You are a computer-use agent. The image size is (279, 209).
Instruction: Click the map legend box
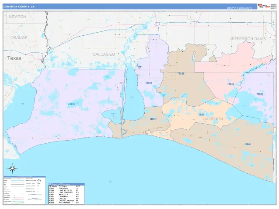[24, 190]
